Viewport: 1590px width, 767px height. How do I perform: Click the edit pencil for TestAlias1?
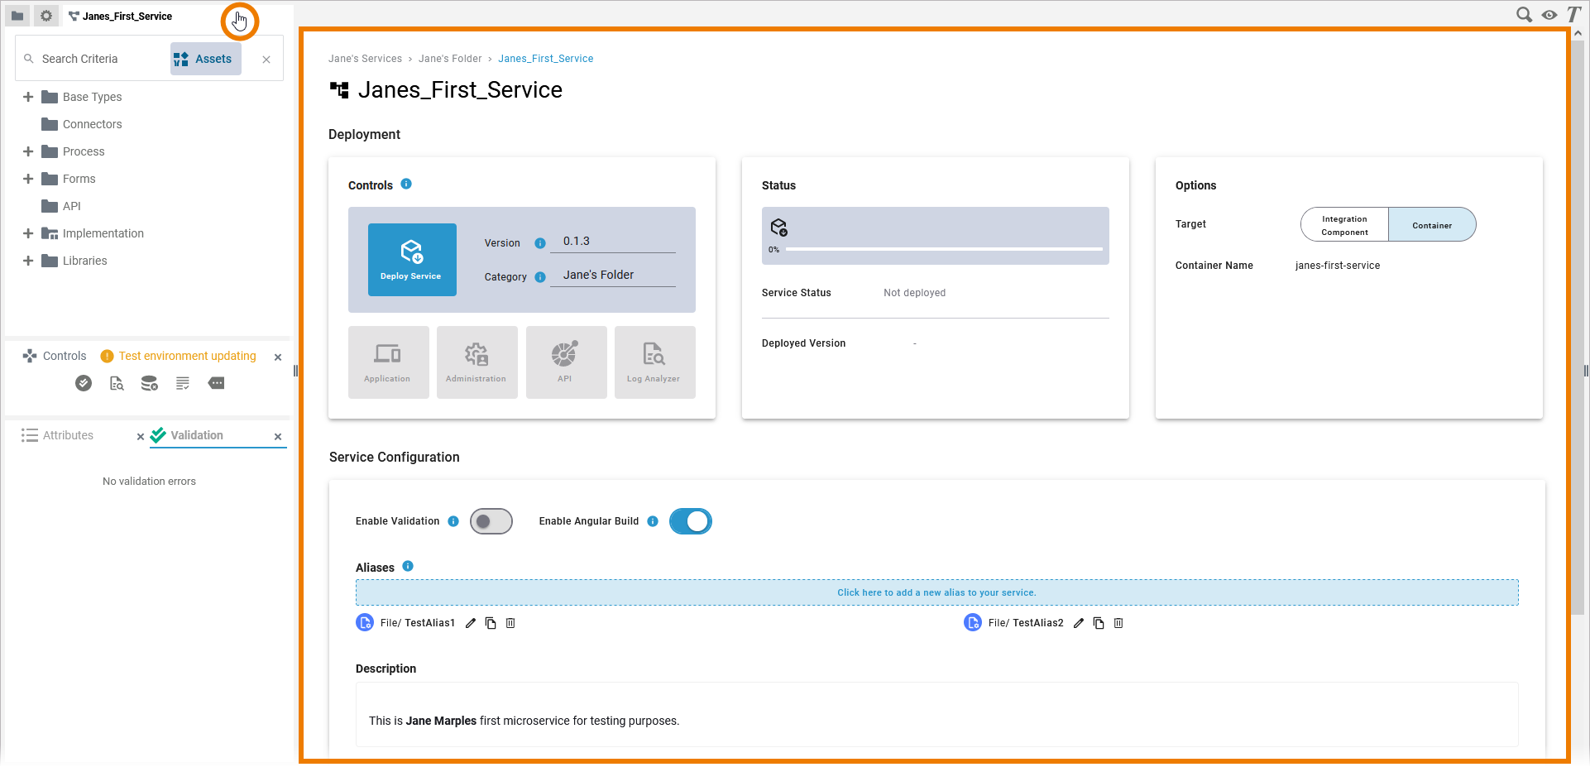471,623
